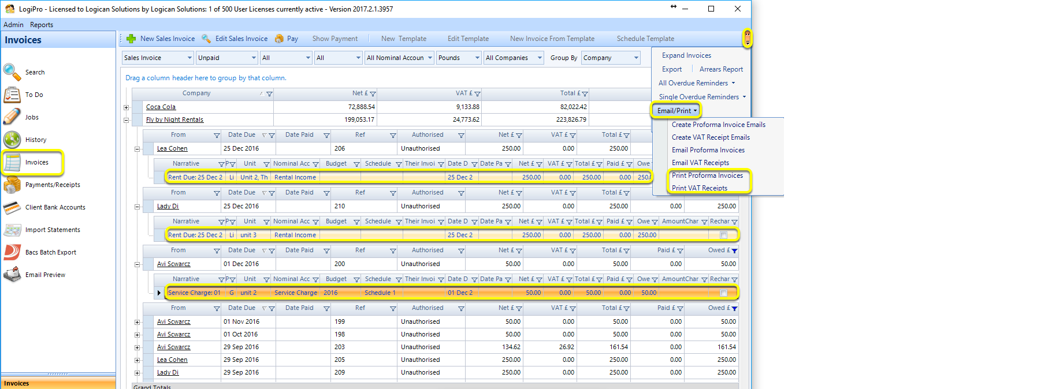Expand Avi Scwarcz 01 Nov 2016 invoice
This screenshot has width=1052, height=389.
point(137,322)
